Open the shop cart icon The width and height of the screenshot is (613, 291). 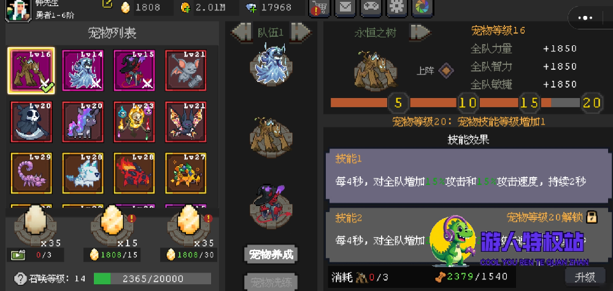tap(320, 8)
